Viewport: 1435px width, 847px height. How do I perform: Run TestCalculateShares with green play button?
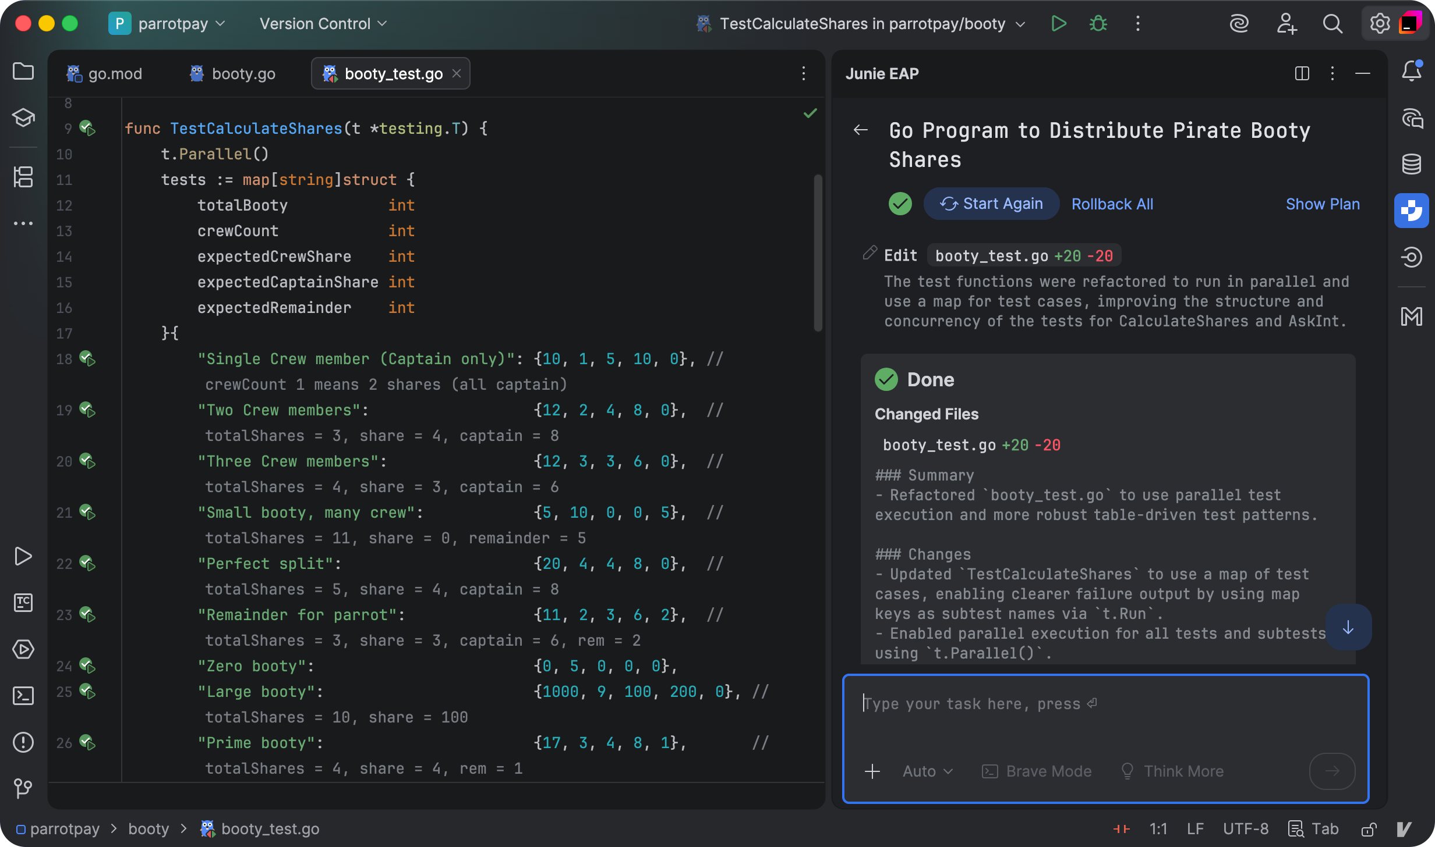1059,24
